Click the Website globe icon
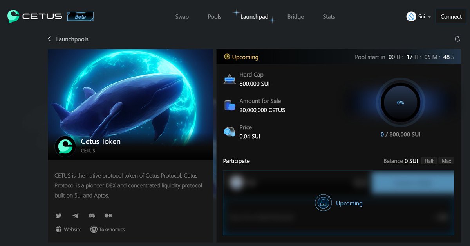The height and width of the screenshot is (246, 470). 59,229
